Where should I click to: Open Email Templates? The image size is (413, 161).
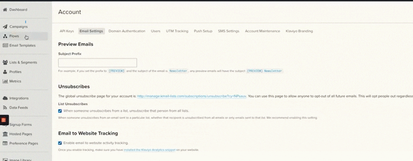click(23, 45)
